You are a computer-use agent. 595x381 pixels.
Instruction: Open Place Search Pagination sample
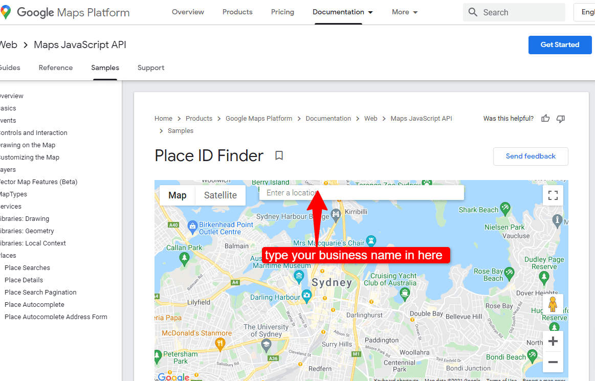click(x=40, y=292)
